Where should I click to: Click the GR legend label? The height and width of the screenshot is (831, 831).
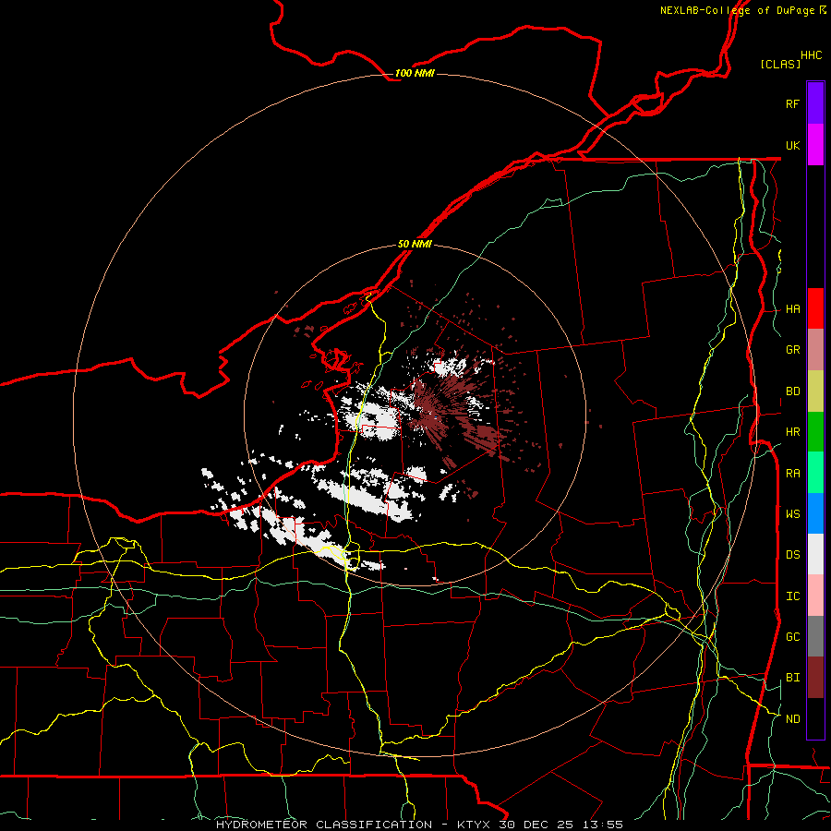[x=792, y=350]
